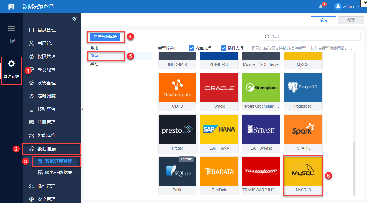Pin the side menu panel
The width and height of the screenshot is (367, 203).
[x=74, y=19]
